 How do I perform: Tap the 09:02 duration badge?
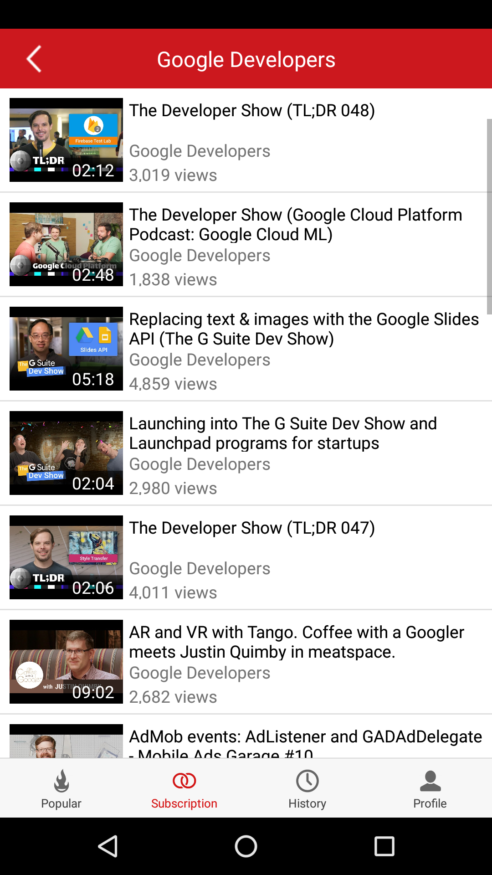click(93, 692)
